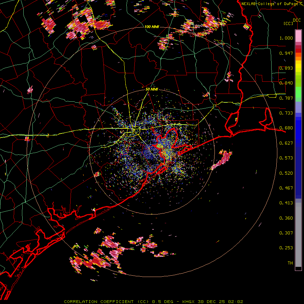The width and height of the screenshot is (304, 304).
Task: Click the 0.253 scale value
Action: point(286,248)
